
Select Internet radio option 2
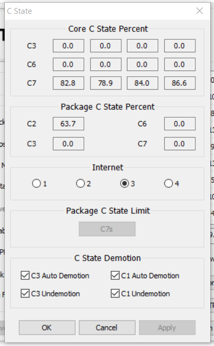tap(81, 183)
